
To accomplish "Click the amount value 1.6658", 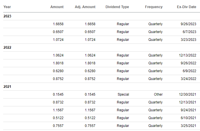I will click(58, 24).
